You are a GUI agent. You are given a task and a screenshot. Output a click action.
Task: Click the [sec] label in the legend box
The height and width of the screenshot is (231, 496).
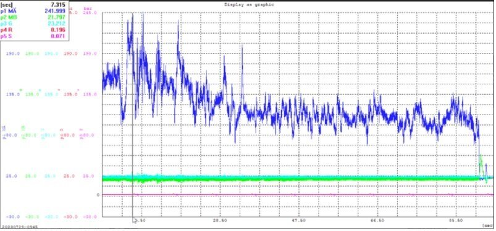pyautogui.click(x=7, y=5)
